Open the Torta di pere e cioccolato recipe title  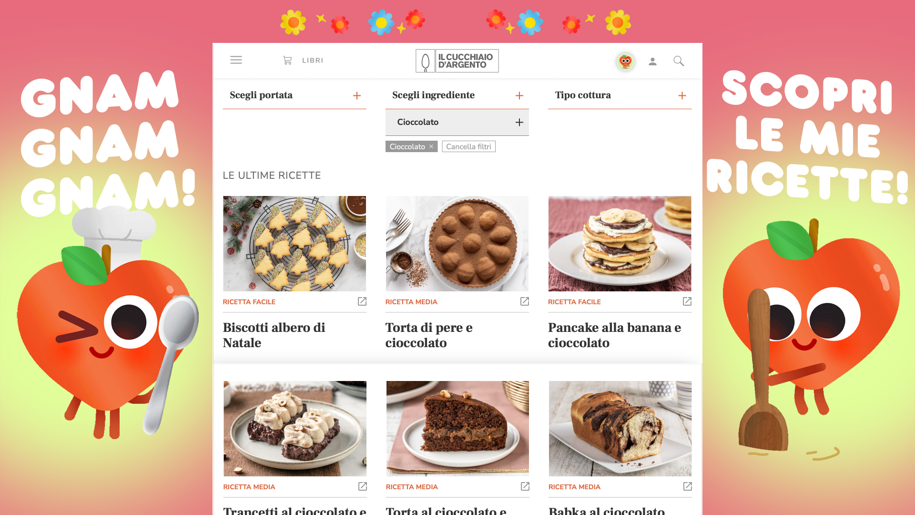pos(429,335)
